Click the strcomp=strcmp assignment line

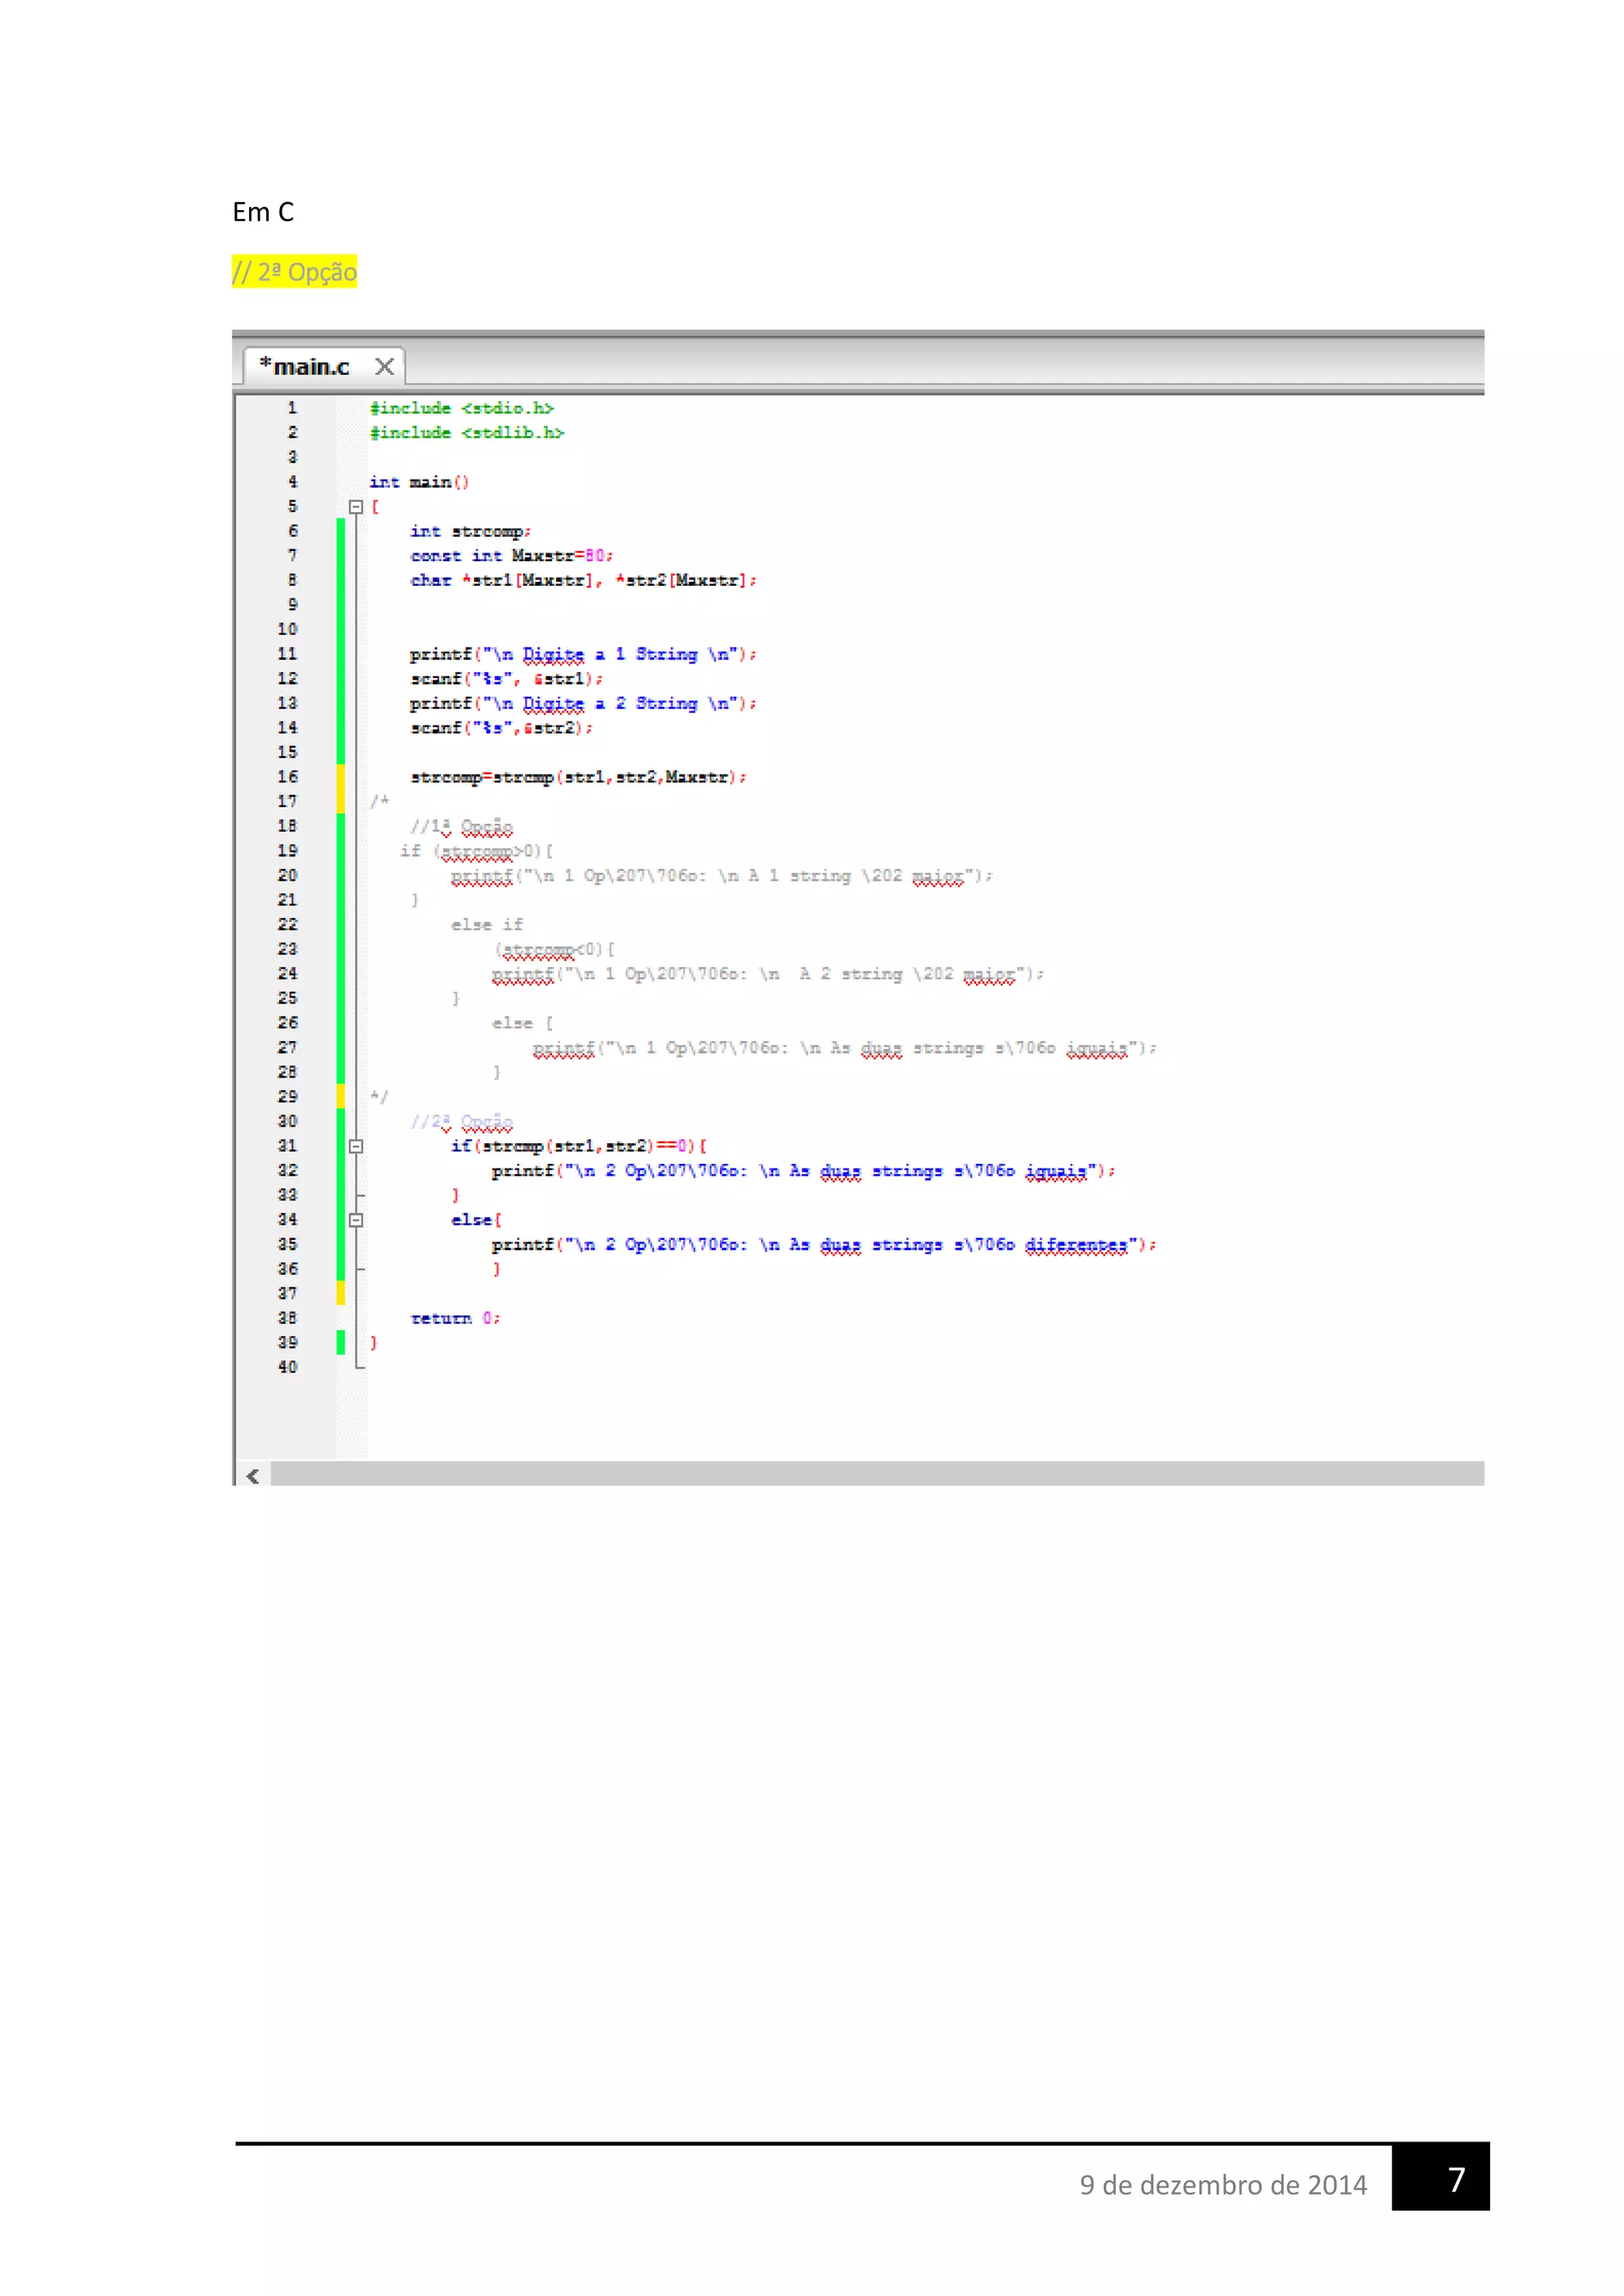pos(577,777)
